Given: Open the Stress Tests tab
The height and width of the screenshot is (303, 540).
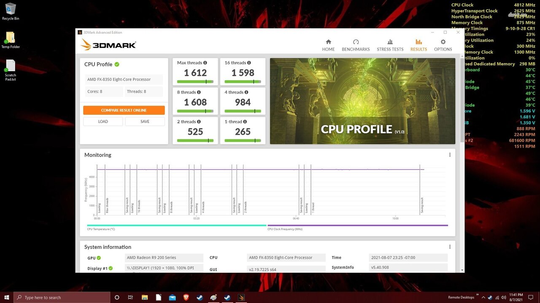Looking at the screenshot, I should (390, 45).
